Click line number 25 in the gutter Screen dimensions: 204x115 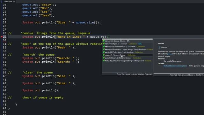click(4, 22)
